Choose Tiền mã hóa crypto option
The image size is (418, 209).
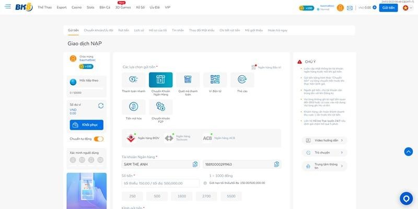133,107
